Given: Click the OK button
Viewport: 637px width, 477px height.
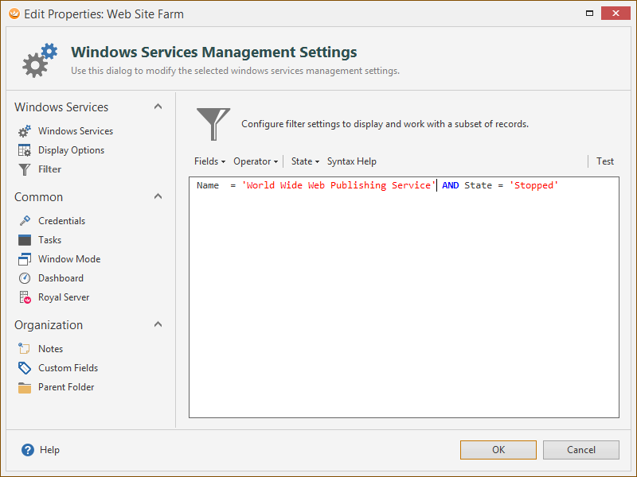Looking at the screenshot, I should coord(498,450).
